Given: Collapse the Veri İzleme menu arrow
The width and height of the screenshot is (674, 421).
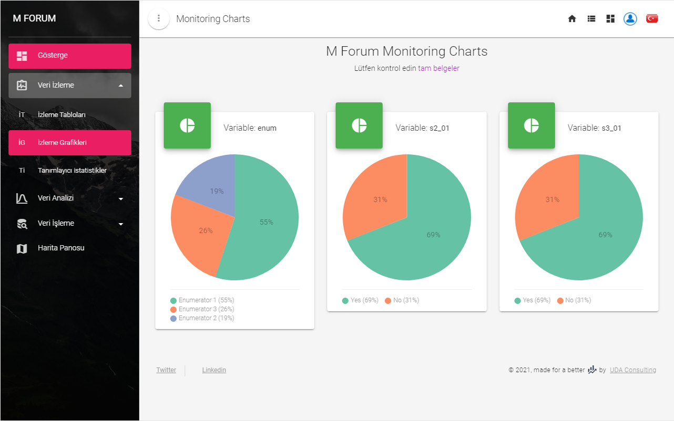Looking at the screenshot, I should pyautogui.click(x=121, y=86).
